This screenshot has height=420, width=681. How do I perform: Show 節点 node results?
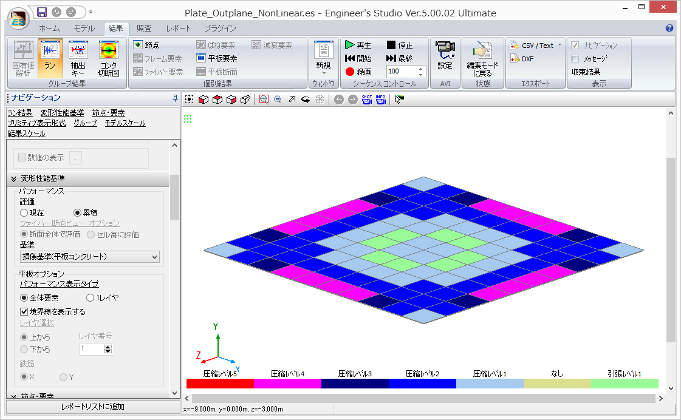click(x=146, y=45)
